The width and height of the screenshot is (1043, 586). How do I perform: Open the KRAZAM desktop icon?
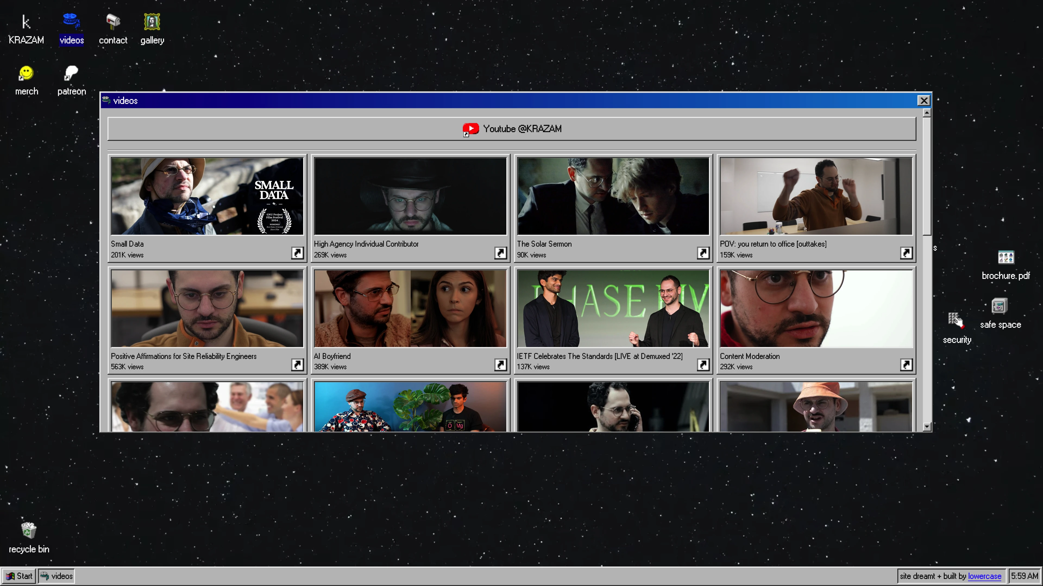click(x=26, y=28)
